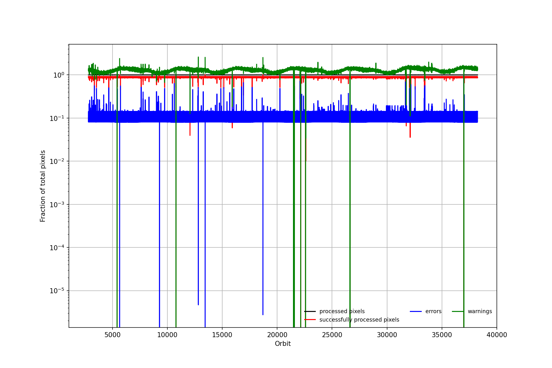This screenshot has height=368, width=552.
Task: Click the green line swatch for warnings
Action: pyautogui.click(x=458, y=311)
